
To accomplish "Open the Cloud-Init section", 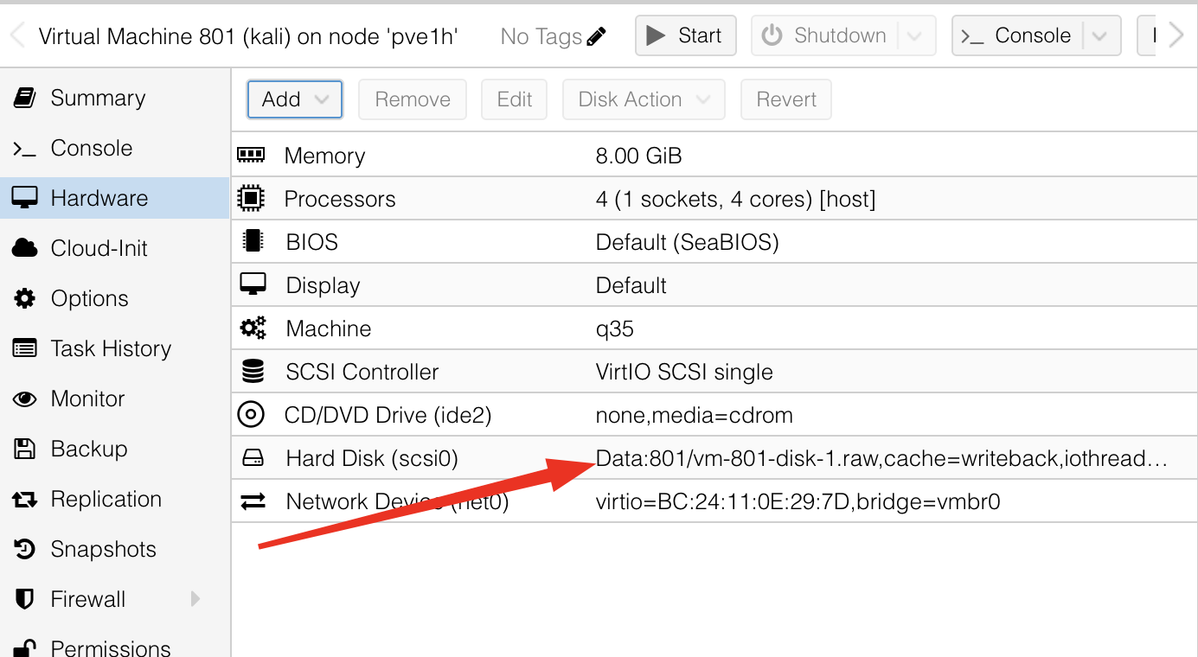I will tap(99, 248).
